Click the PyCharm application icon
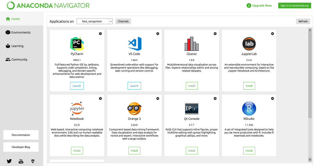 point(77,44)
